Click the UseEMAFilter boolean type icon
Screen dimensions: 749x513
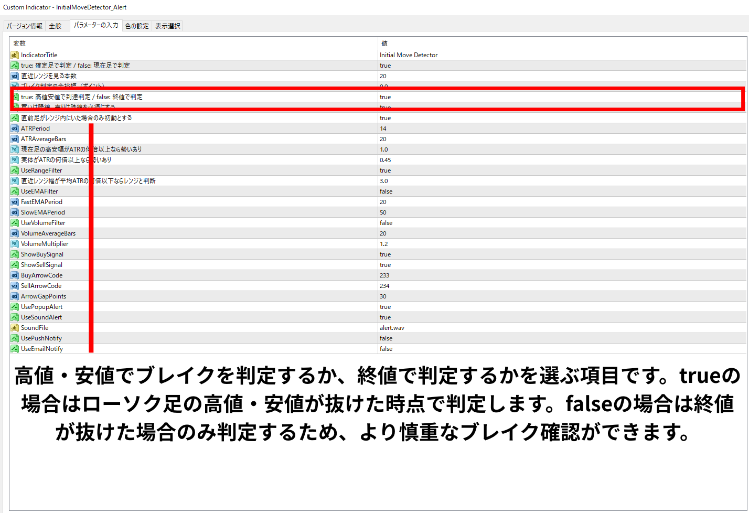pyautogui.click(x=15, y=191)
